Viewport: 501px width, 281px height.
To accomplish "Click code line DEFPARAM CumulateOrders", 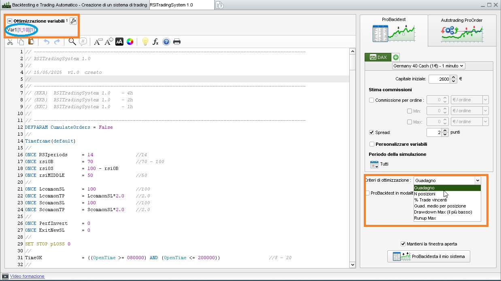I will 69,127.
